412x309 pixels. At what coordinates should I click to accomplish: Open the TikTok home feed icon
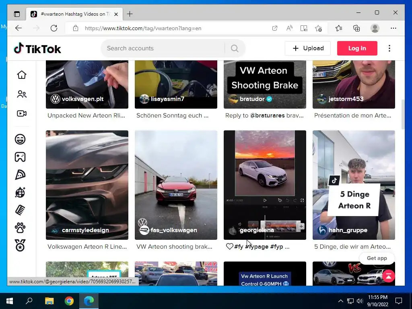[x=22, y=75]
